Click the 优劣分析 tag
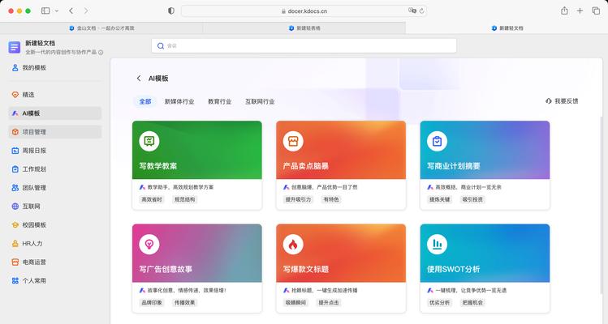The height and width of the screenshot is (324, 608). tap(439, 303)
